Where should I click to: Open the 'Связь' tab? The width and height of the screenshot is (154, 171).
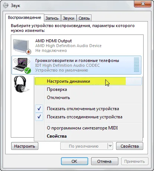tap(84, 18)
